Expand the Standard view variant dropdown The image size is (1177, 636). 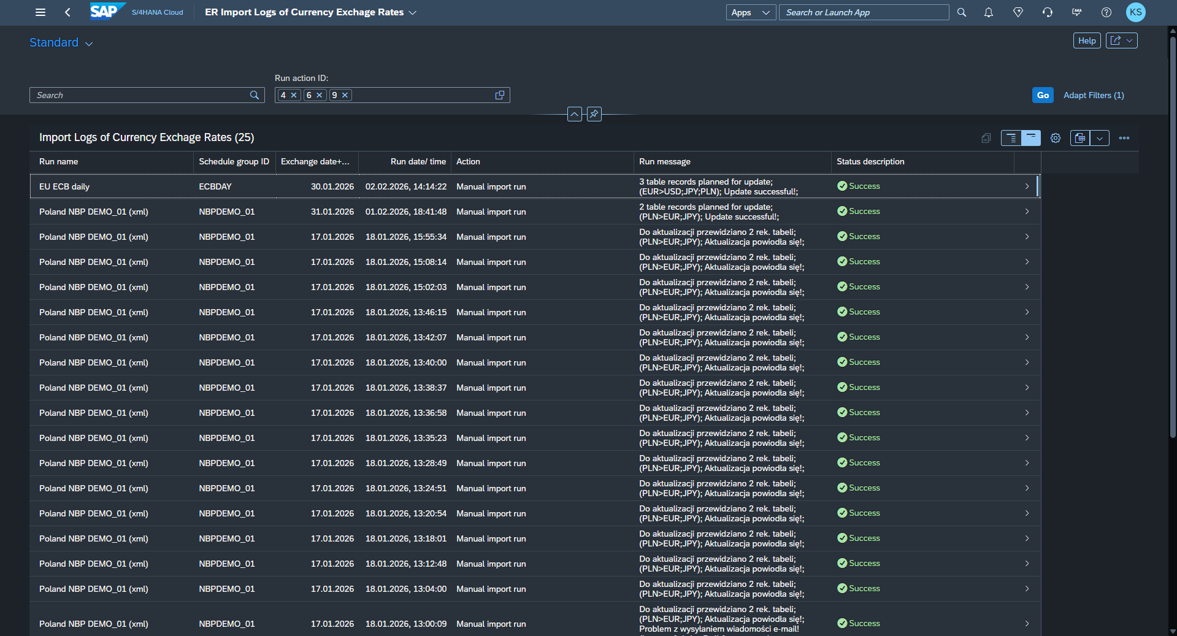click(x=89, y=44)
